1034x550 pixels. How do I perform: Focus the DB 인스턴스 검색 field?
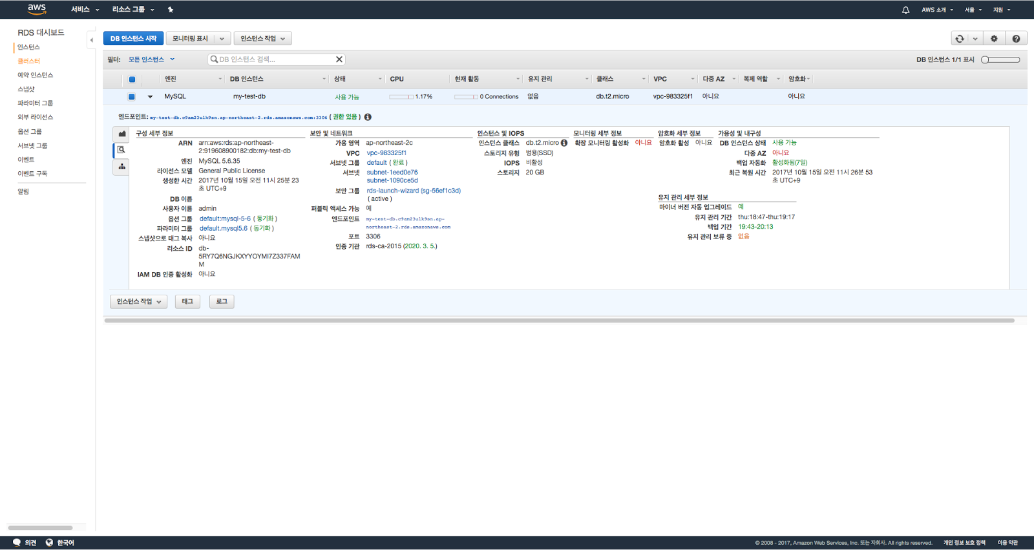276,59
